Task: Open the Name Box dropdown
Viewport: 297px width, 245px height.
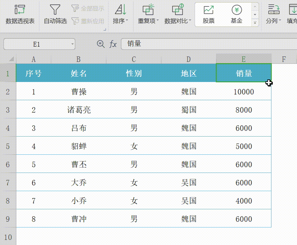Action: 72,44
